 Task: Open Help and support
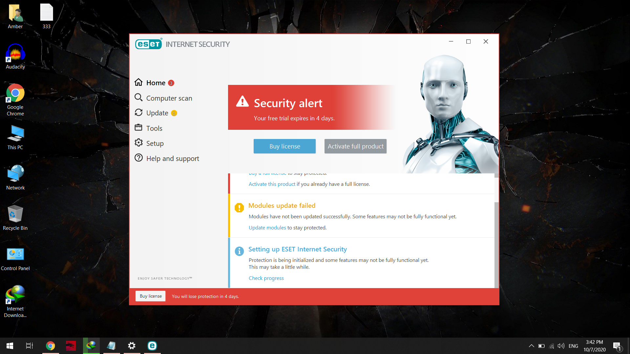[x=167, y=158]
